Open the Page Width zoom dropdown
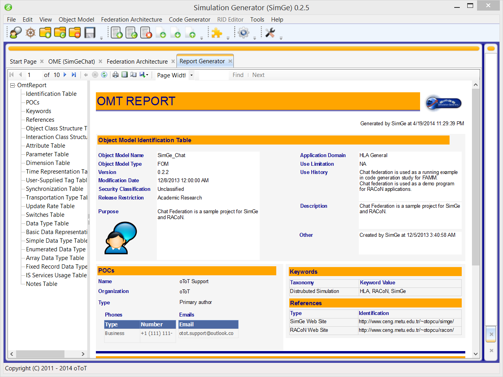The image size is (503, 377). coord(191,75)
